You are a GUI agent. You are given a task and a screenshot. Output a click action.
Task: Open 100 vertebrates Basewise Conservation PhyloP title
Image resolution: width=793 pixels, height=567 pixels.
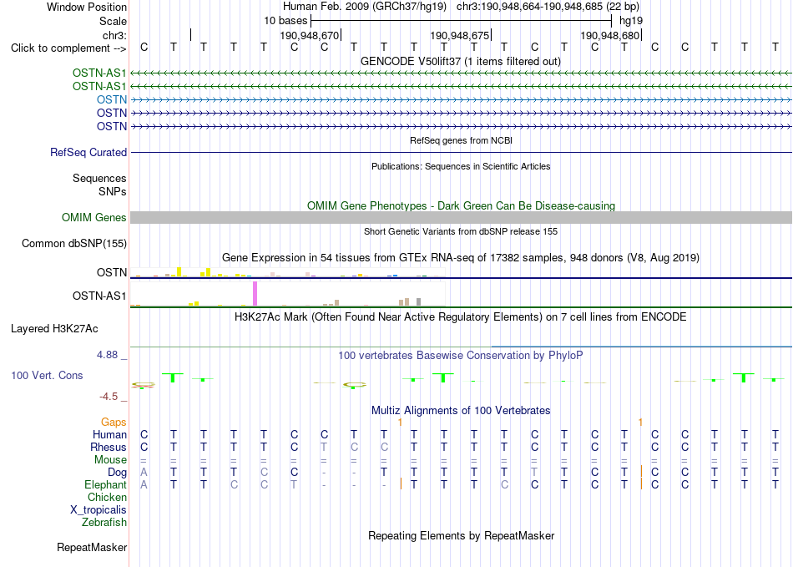pyautogui.click(x=461, y=356)
